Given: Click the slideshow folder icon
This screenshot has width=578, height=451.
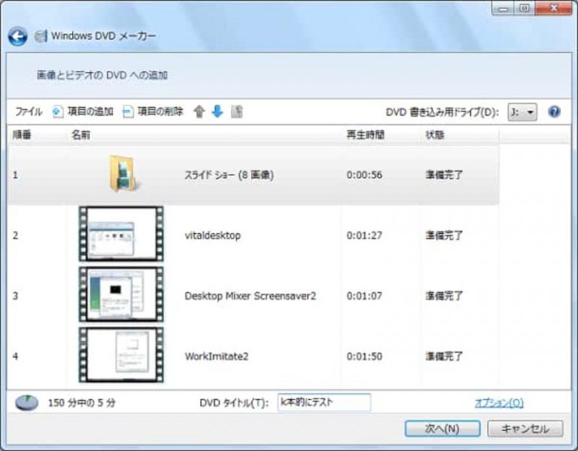Looking at the screenshot, I should point(122,174).
